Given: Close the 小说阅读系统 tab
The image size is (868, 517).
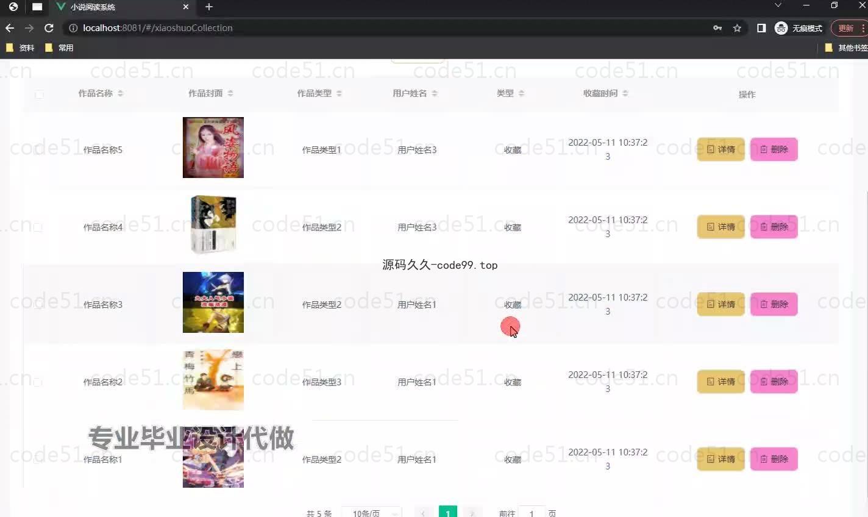Looking at the screenshot, I should [x=186, y=7].
